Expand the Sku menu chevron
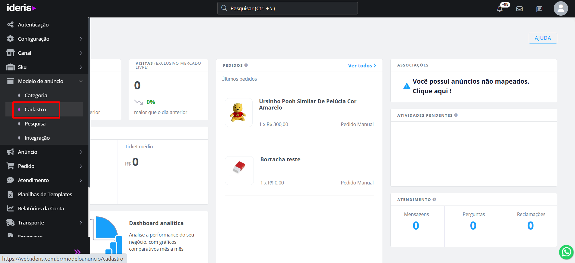The image size is (575, 263). [x=81, y=67]
